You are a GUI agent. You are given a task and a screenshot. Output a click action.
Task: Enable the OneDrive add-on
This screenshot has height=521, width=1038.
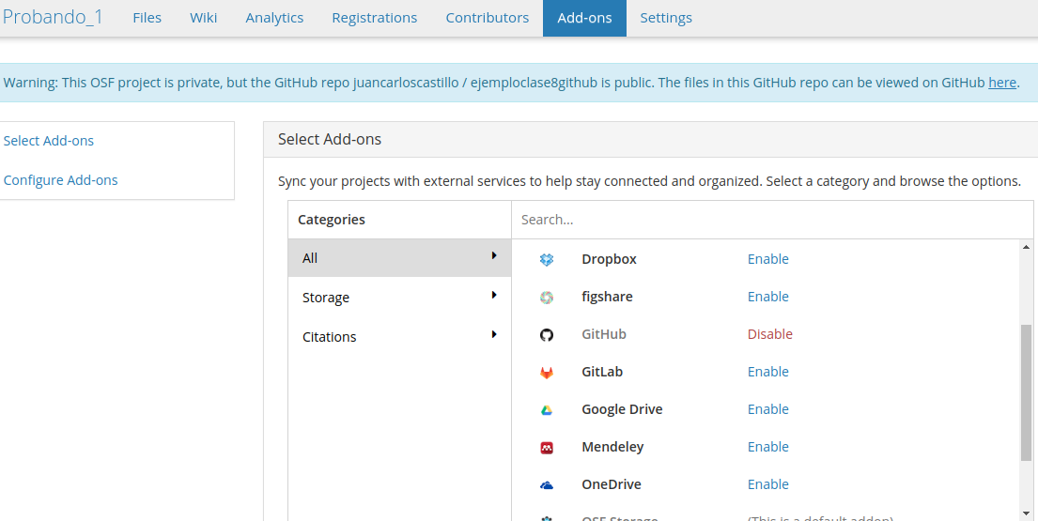click(x=767, y=484)
